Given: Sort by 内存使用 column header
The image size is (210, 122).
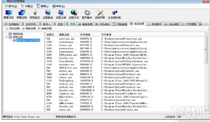Looking at the screenshot, I should [x=90, y=35].
